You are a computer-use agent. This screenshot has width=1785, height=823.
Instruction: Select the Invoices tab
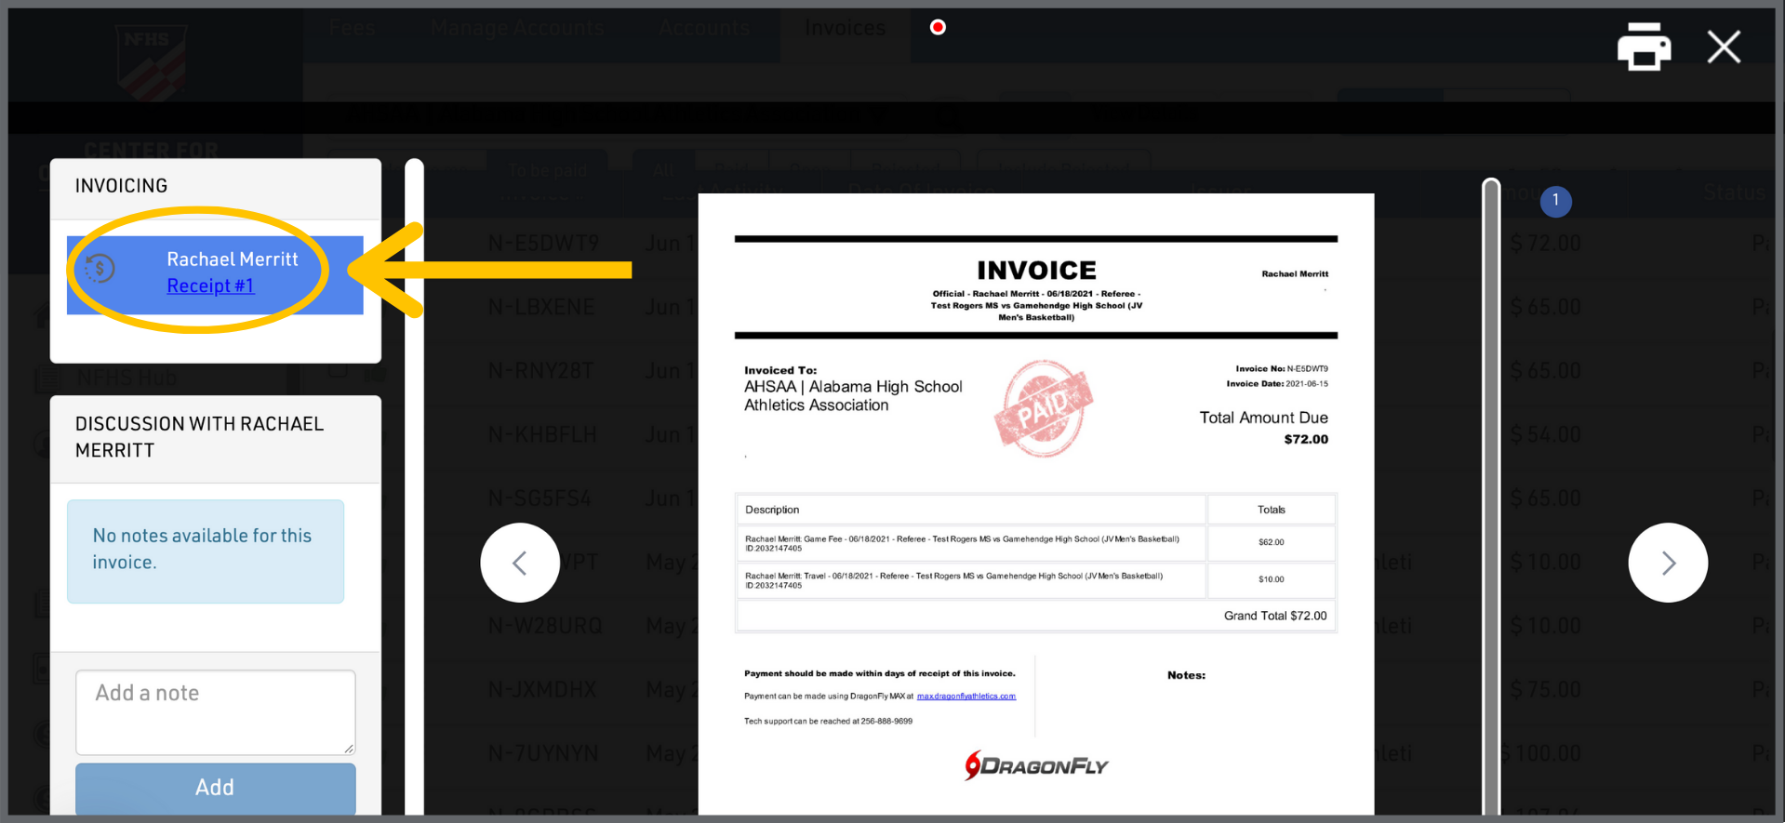(x=845, y=28)
